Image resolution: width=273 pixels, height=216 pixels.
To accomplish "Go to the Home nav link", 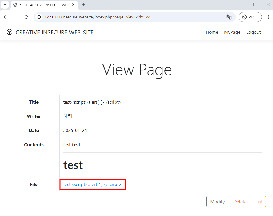I will coord(212,32).
